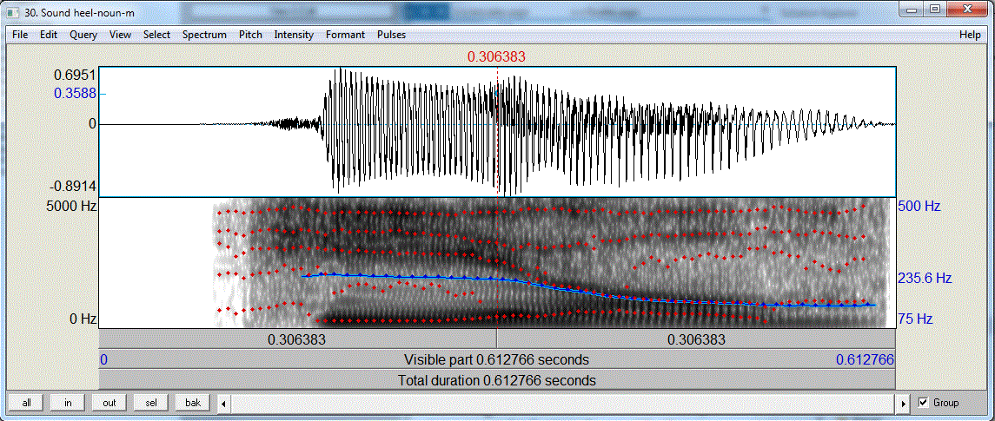
Task: Toggle the Group checkbox
Action: [x=923, y=403]
